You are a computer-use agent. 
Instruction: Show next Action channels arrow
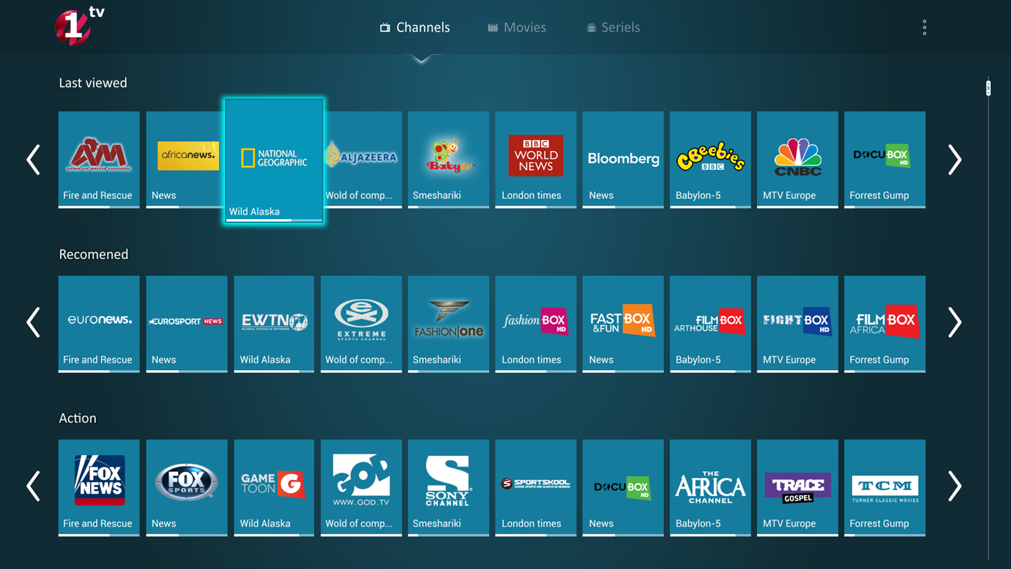954,486
